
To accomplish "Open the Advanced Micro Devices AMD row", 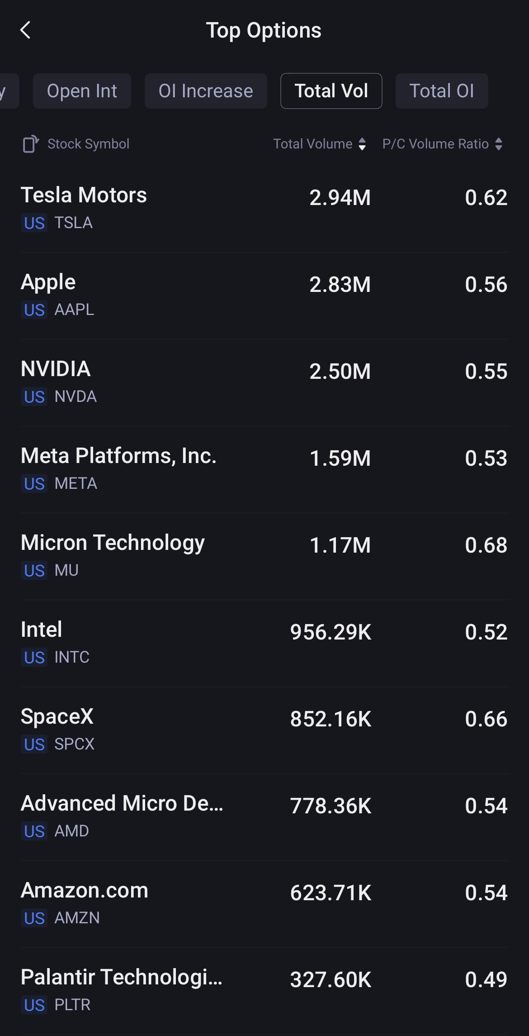I will pyautogui.click(x=264, y=817).
